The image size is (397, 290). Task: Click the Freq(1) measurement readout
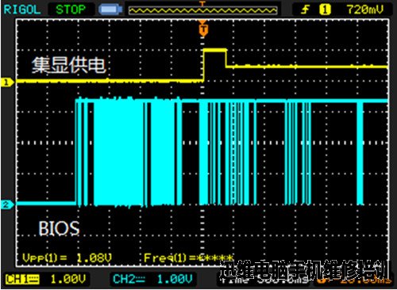pyautogui.click(x=188, y=258)
